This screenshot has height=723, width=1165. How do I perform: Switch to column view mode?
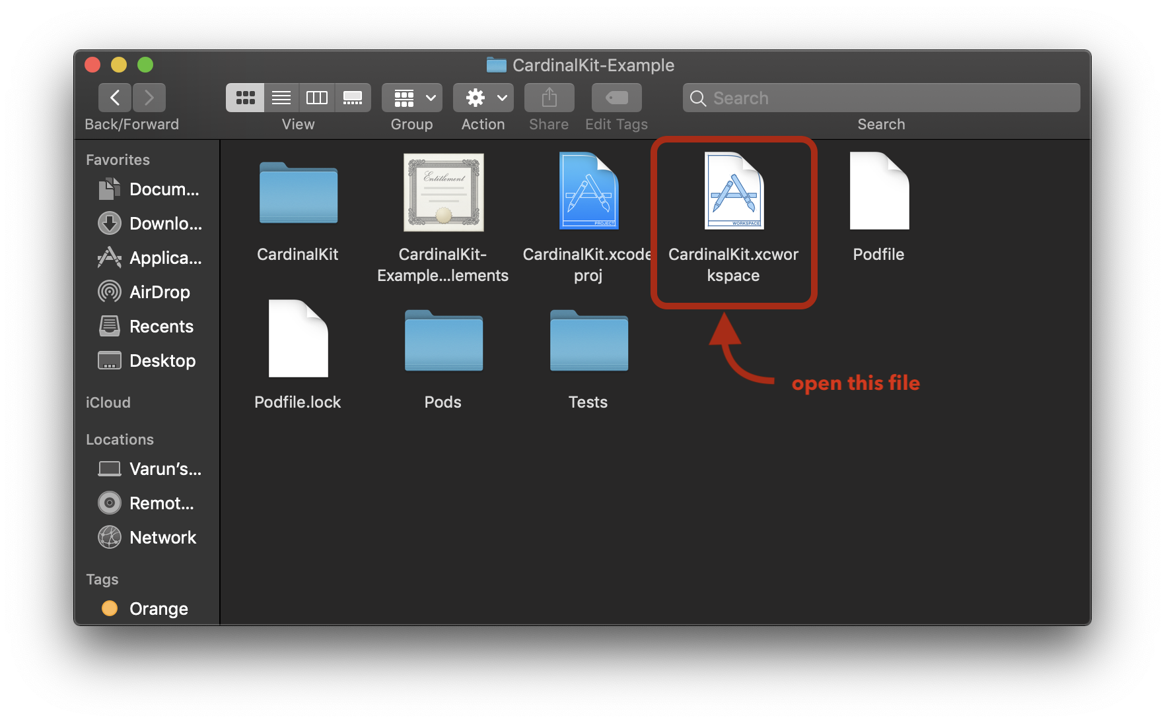click(x=317, y=98)
